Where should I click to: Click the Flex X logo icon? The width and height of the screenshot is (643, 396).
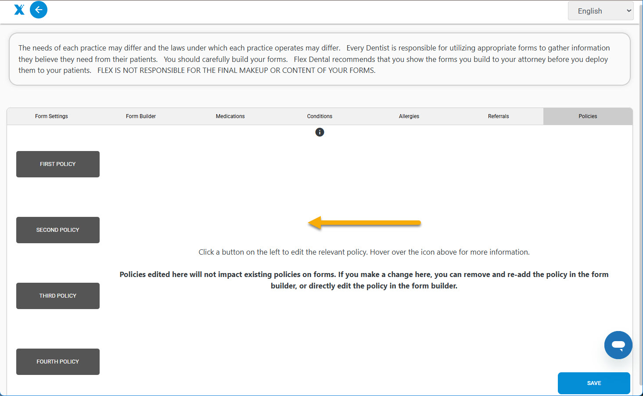tap(19, 10)
